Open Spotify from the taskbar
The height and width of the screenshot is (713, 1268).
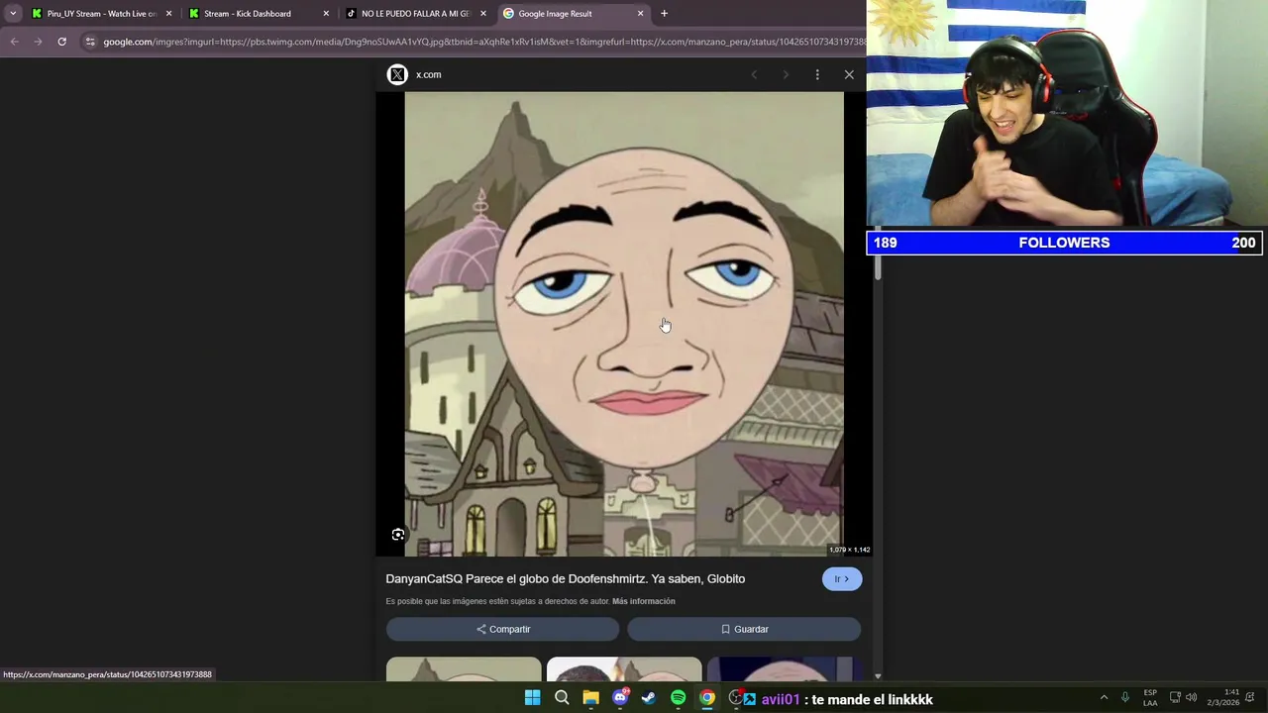point(678,698)
